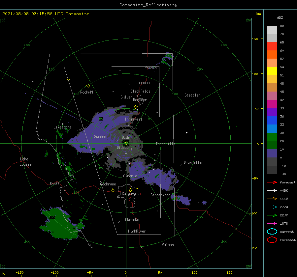Click the Banff label
Viewport: 297px width, 277px height.
pyautogui.click(x=54, y=183)
